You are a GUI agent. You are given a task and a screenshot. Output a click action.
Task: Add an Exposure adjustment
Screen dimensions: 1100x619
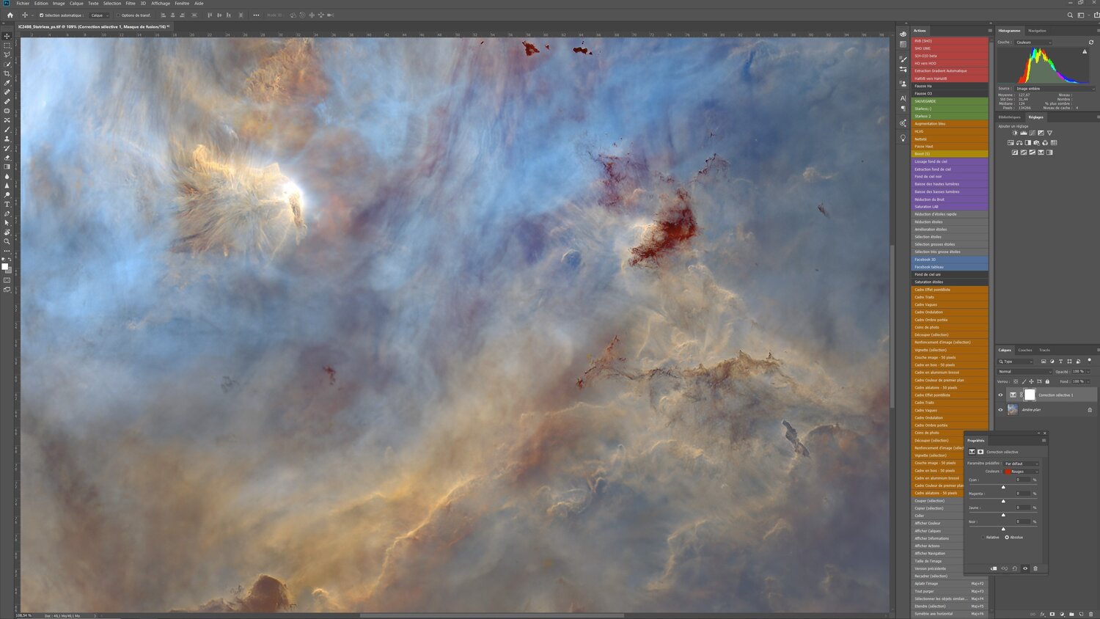(x=1041, y=133)
